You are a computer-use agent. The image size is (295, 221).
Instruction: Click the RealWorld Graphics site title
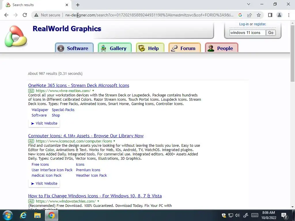pos(67,28)
